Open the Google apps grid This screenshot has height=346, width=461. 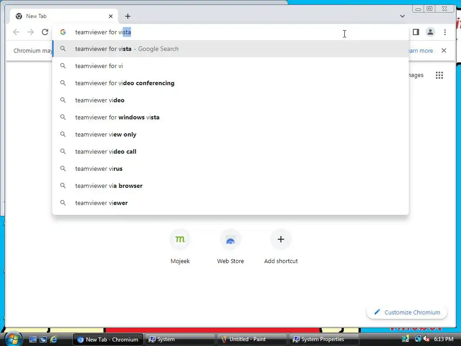click(439, 75)
